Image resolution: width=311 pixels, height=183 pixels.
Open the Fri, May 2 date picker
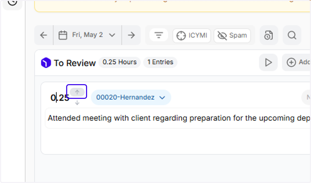tap(87, 35)
